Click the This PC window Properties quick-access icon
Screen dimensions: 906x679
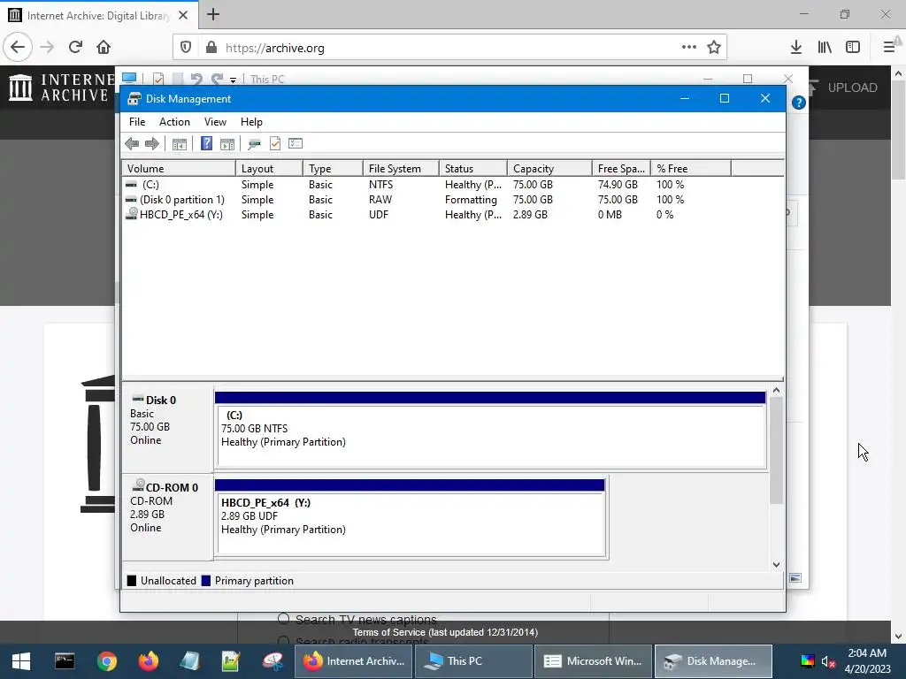pos(158,79)
